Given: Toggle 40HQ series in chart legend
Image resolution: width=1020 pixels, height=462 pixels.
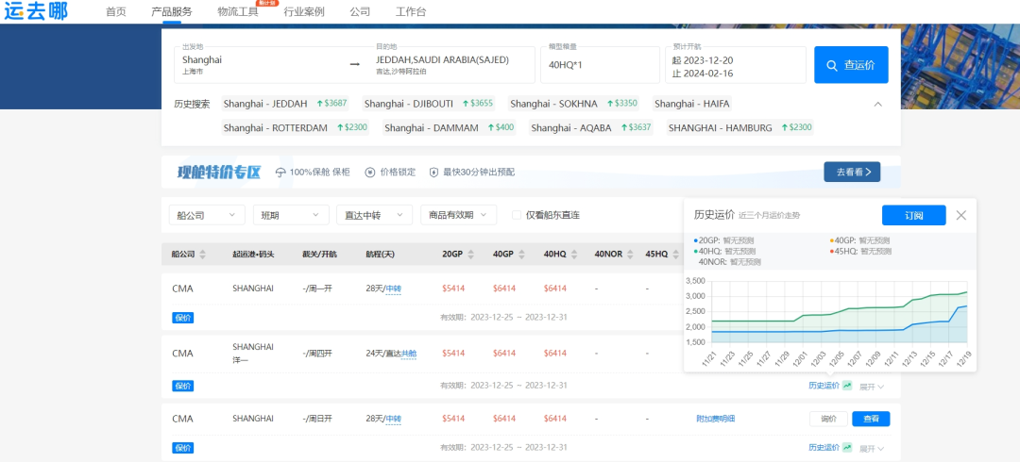Looking at the screenshot, I should click(724, 251).
